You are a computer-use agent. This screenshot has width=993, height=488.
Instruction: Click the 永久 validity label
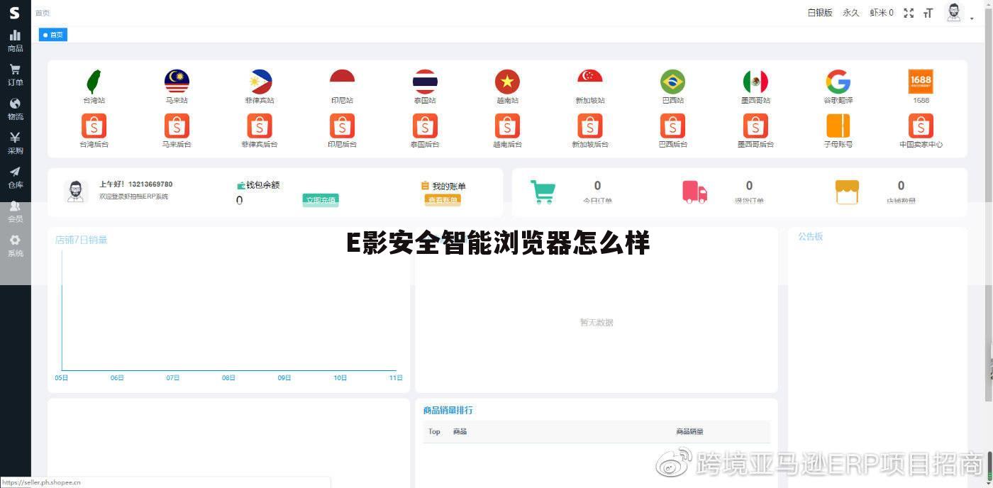851,13
